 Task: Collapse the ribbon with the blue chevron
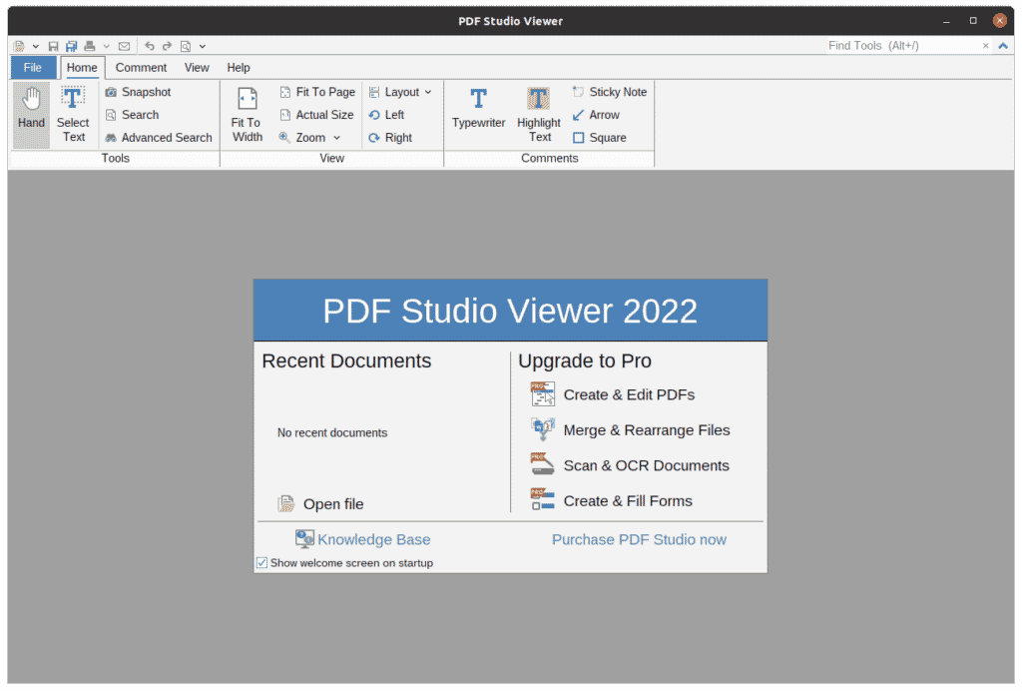[x=1003, y=46]
